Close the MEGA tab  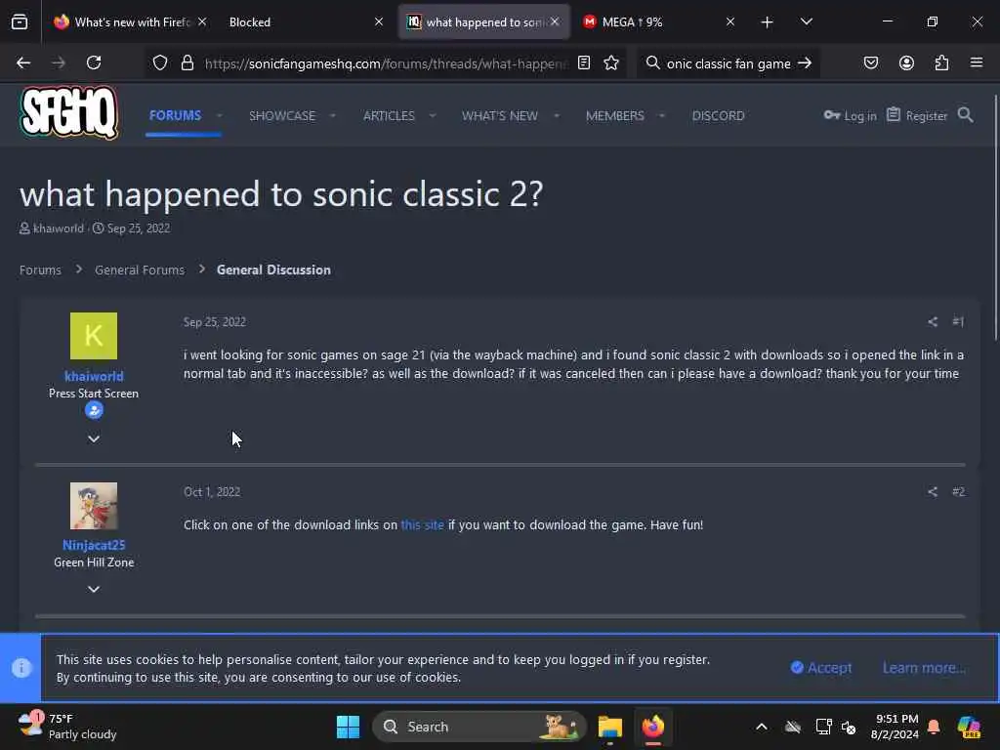tap(730, 22)
